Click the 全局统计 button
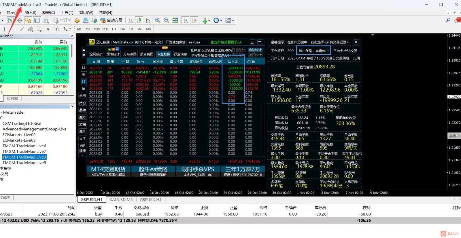Image resolution: width=461 pixels, height=238 pixels. (x=96, y=54)
